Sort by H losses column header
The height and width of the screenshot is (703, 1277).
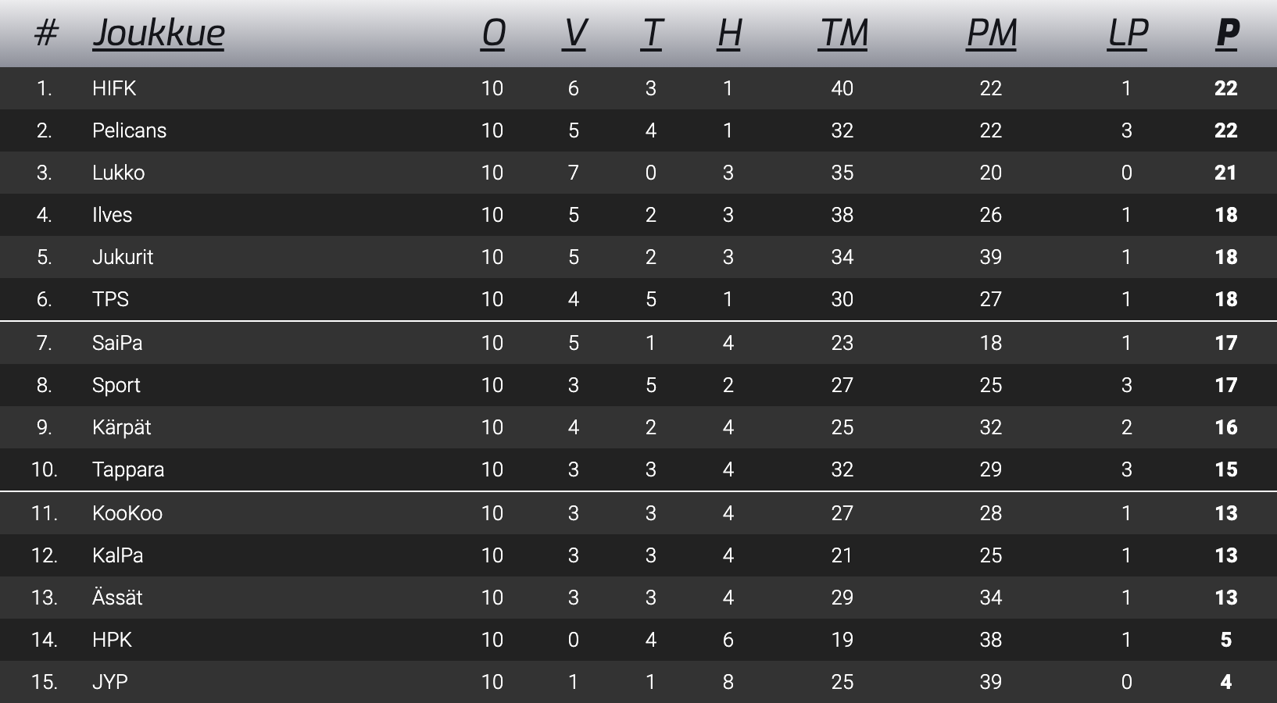point(728,33)
